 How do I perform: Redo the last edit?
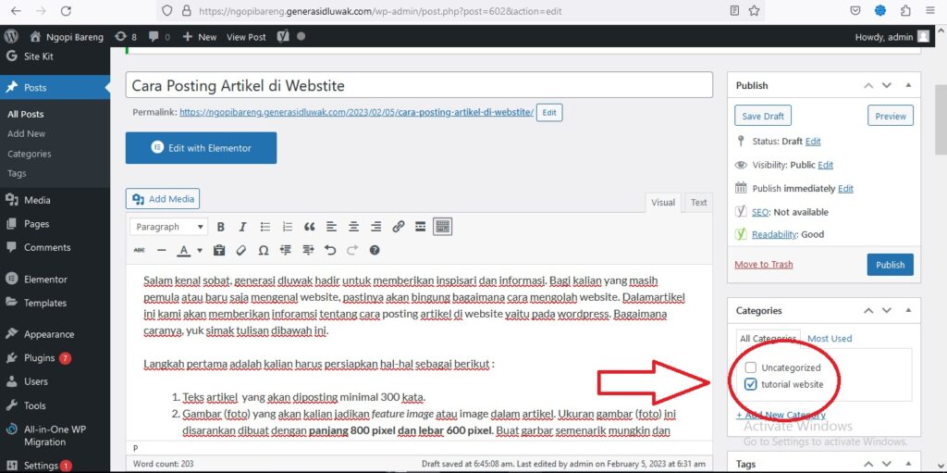352,250
